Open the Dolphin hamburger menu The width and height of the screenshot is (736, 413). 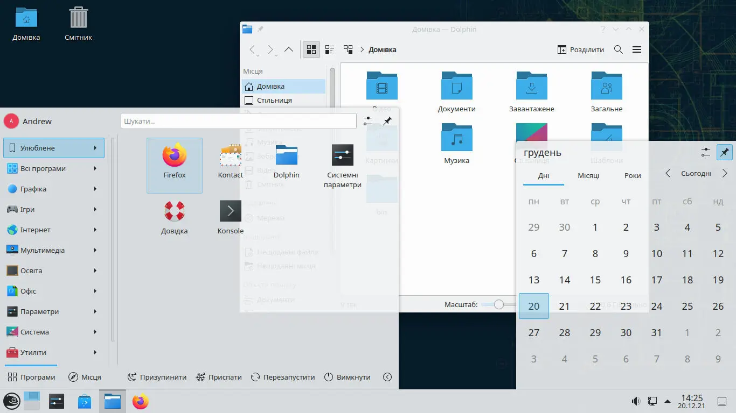(x=637, y=49)
